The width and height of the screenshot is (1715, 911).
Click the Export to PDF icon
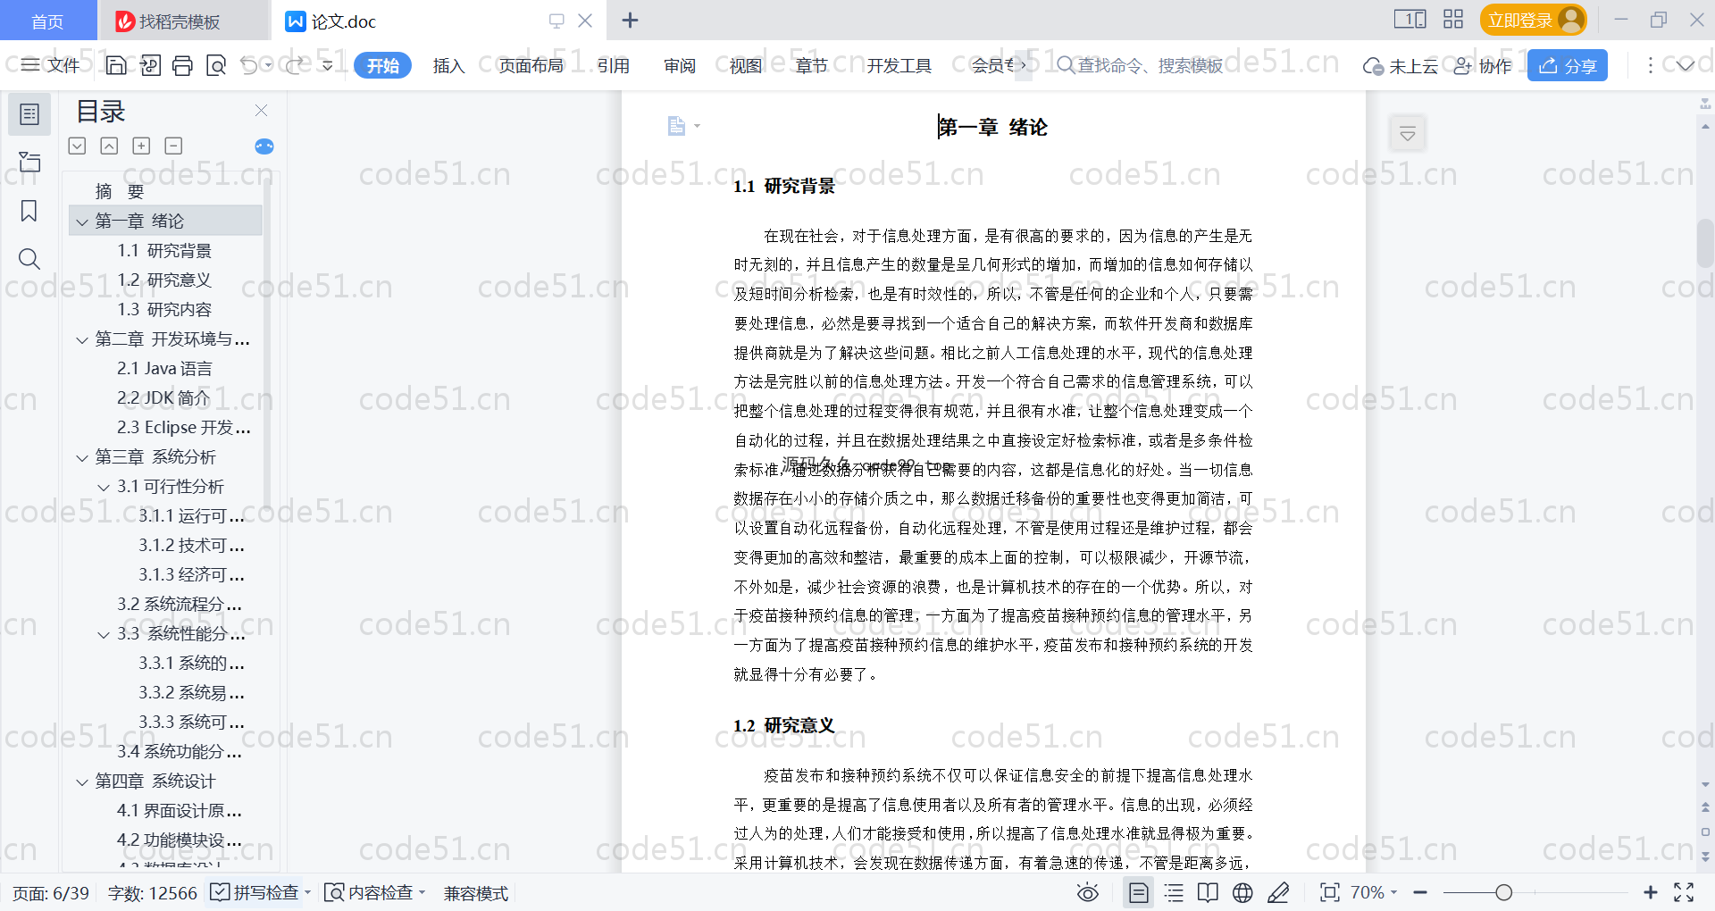150,65
